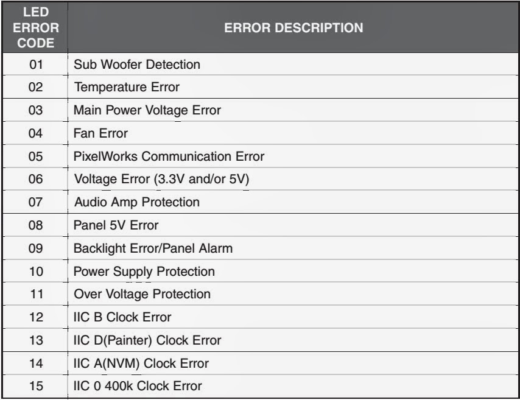Screen dimensions: 520x400
Task: Select the Over Voltage Protection row
Action: [142, 294]
